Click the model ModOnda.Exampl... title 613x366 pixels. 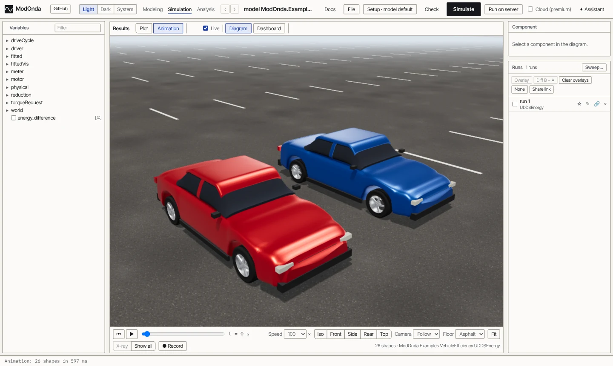pyautogui.click(x=278, y=9)
